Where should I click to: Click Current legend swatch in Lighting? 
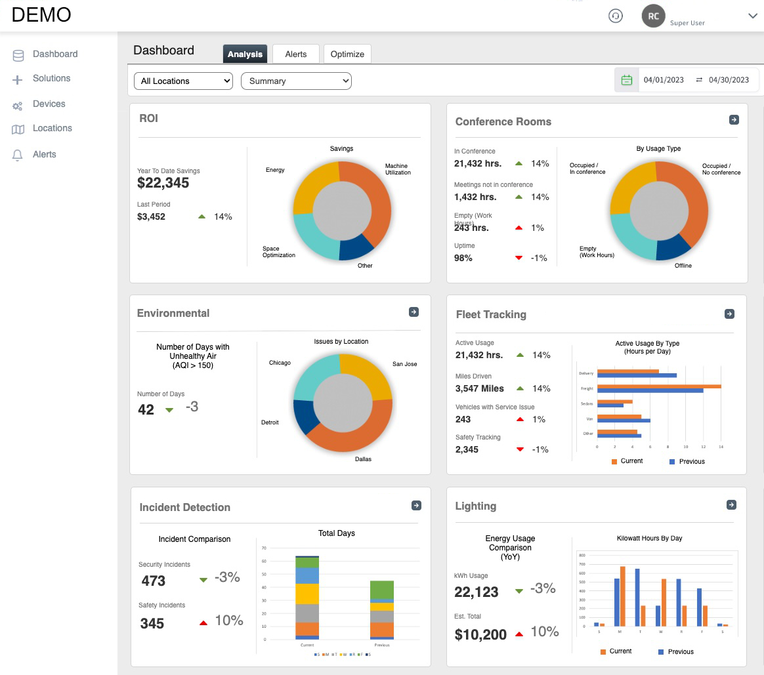(x=603, y=651)
